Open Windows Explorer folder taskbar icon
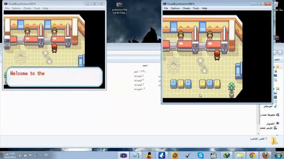The height and width of the screenshot is (159, 284). point(240,155)
